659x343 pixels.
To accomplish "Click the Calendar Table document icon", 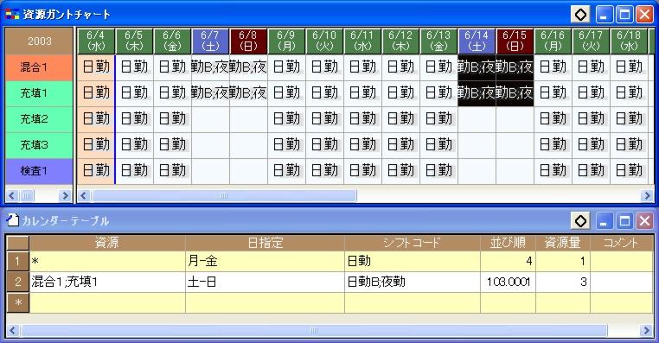I will pos(13,219).
